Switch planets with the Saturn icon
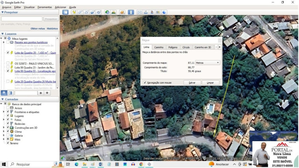The width and height of the screenshot is (299, 168). click(122, 12)
